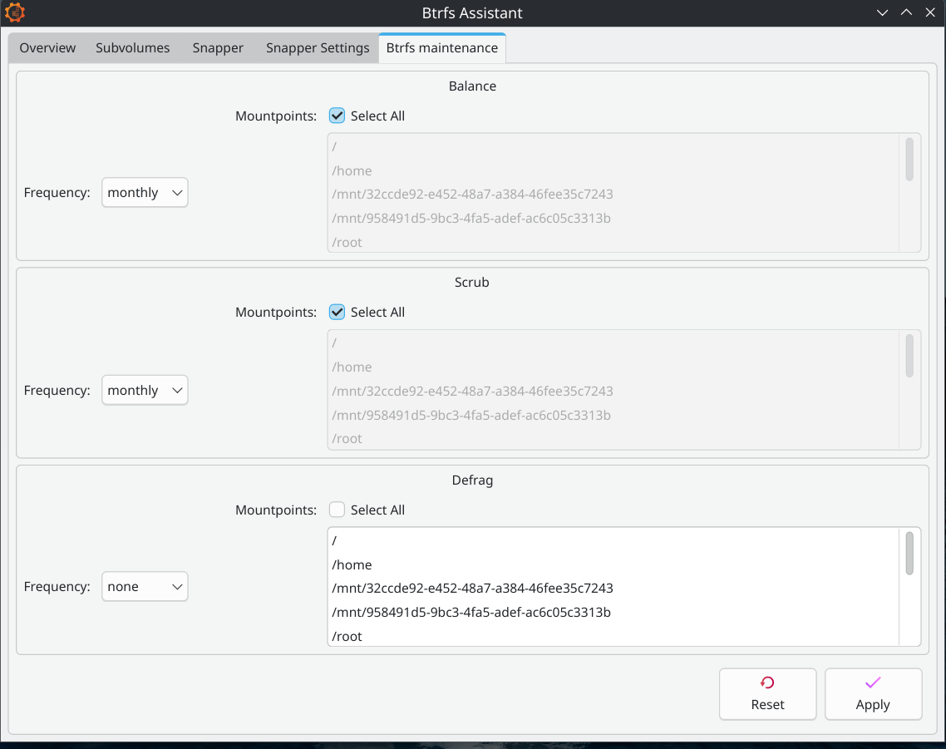This screenshot has width=946, height=749.
Task: Open the Snapper tab
Action: (x=218, y=47)
